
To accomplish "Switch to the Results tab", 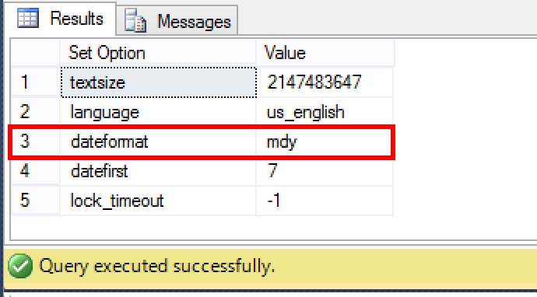I will coord(60,18).
